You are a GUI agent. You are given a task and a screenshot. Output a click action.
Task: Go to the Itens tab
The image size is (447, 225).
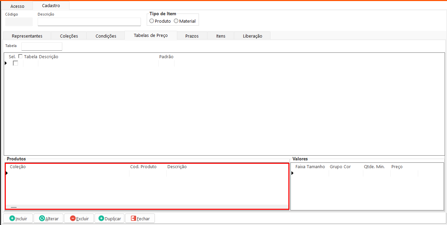tap(221, 36)
